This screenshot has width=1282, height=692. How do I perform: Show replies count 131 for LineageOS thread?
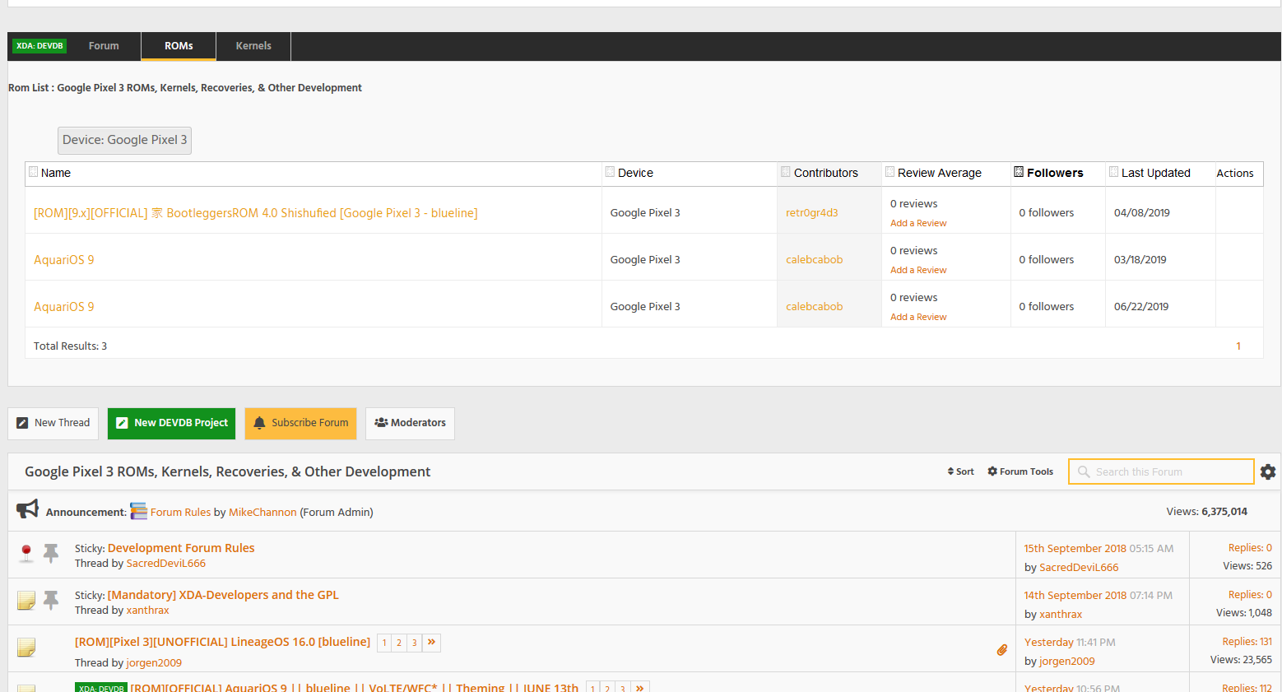point(1247,642)
